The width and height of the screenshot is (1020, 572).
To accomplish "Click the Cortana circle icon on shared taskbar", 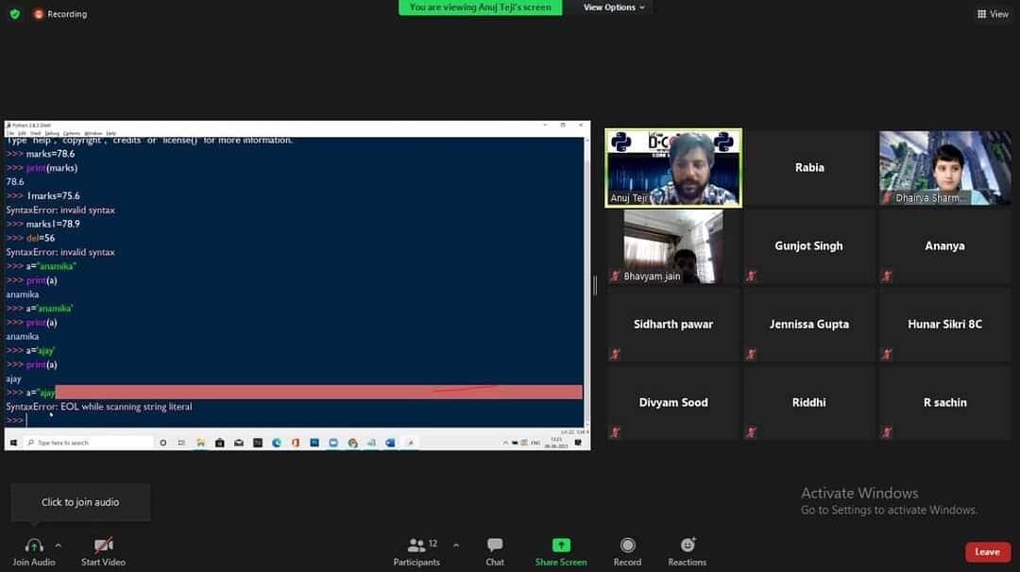I will [x=162, y=443].
